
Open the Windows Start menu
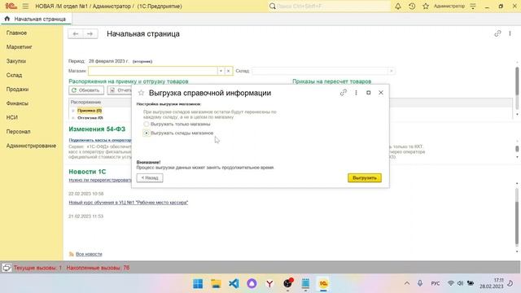(x=198, y=284)
